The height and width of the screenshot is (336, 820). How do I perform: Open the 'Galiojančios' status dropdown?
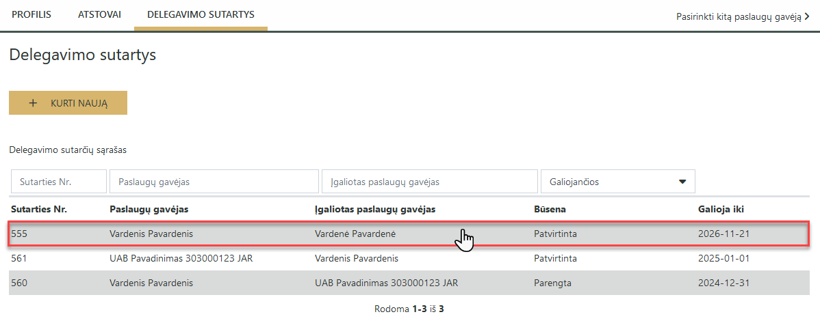pos(617,182)
